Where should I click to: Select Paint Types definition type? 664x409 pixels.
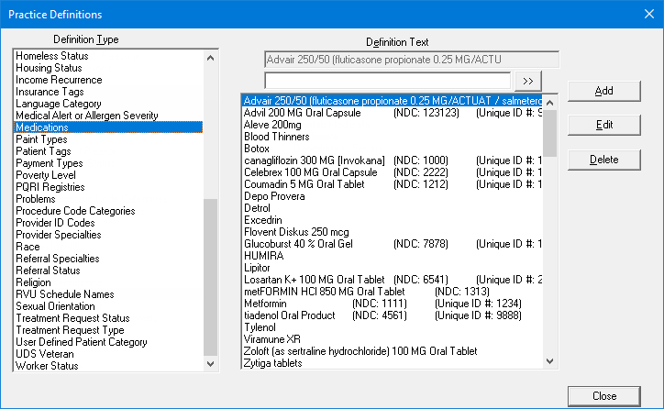click(x=108, y=139)
